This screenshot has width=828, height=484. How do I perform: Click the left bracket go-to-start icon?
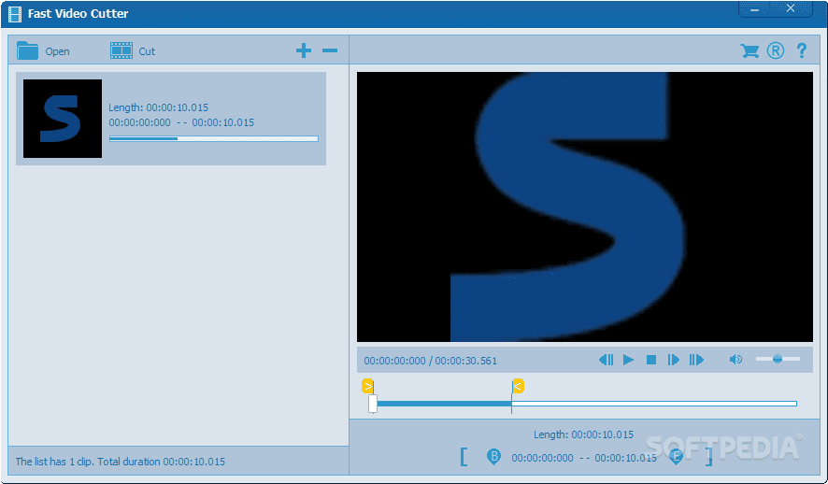464,457
